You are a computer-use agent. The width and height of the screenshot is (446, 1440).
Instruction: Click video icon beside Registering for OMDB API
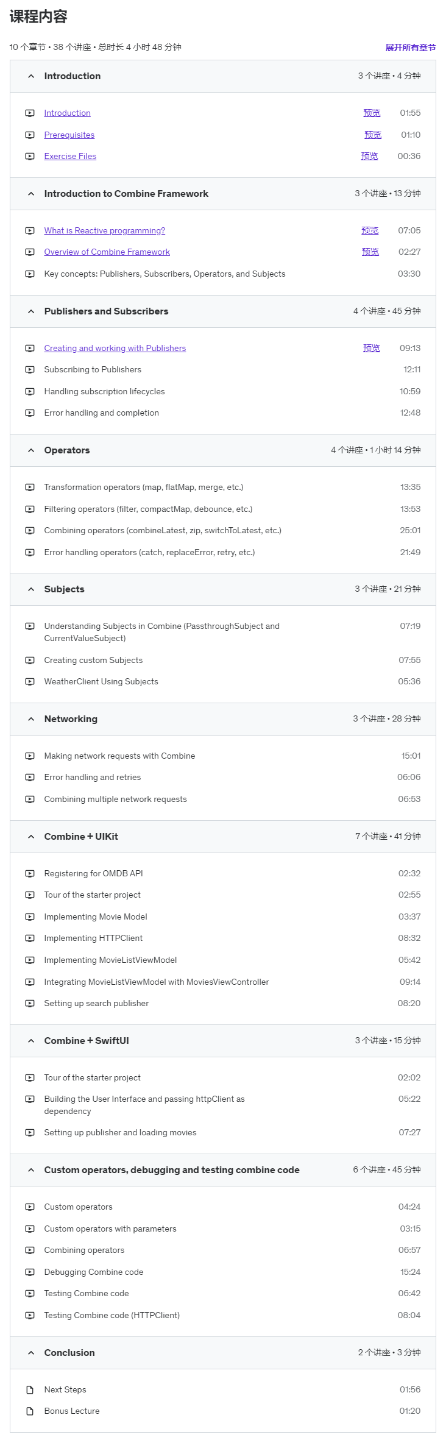tap(30, 874)
